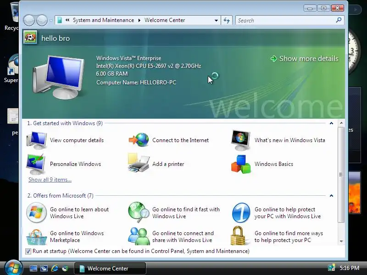
Task: Click Switch between windows in Quick Launch
Action: click(x=44, y=269)
